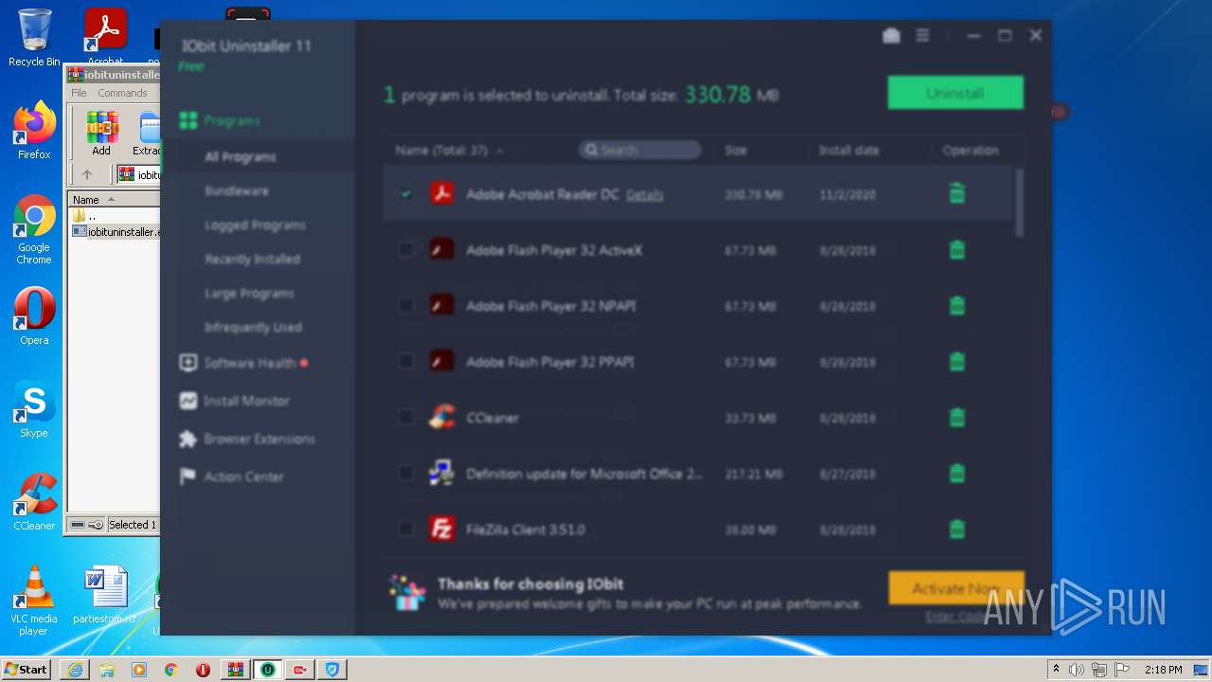
Task: Sort by Install date column header
Action: pyautogui.click(x=848, y=151)
